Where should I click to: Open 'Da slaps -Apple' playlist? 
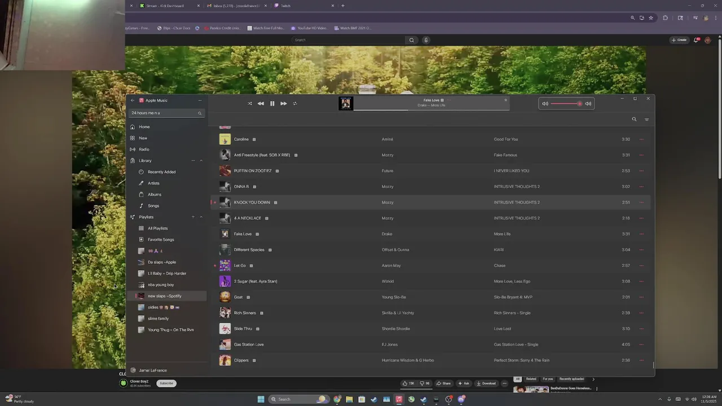click(x=166, y=262)
